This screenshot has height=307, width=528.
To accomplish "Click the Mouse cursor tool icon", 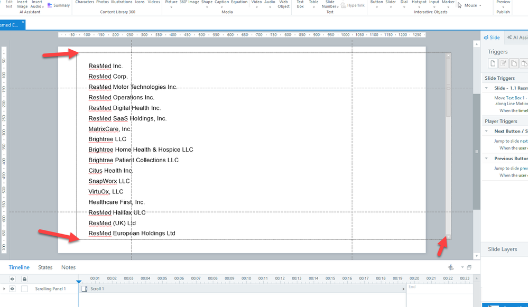I will click(460, 5).
